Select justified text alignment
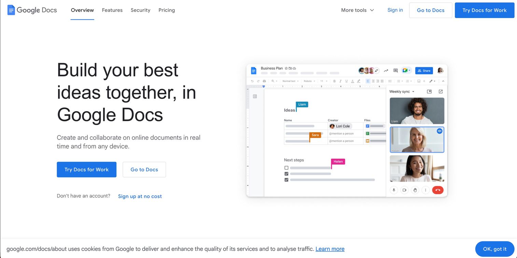The width and height of the screenshot is (517, 258). click(x=382, y=81)
